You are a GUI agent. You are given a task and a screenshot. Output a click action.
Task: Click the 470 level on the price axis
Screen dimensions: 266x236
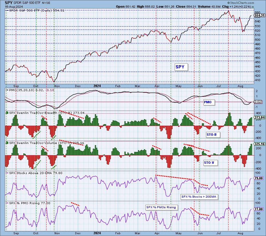(x=257, y=53)
